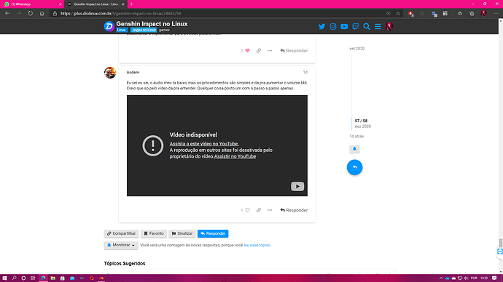Open the YouTube icon in site header

(344, 27)
